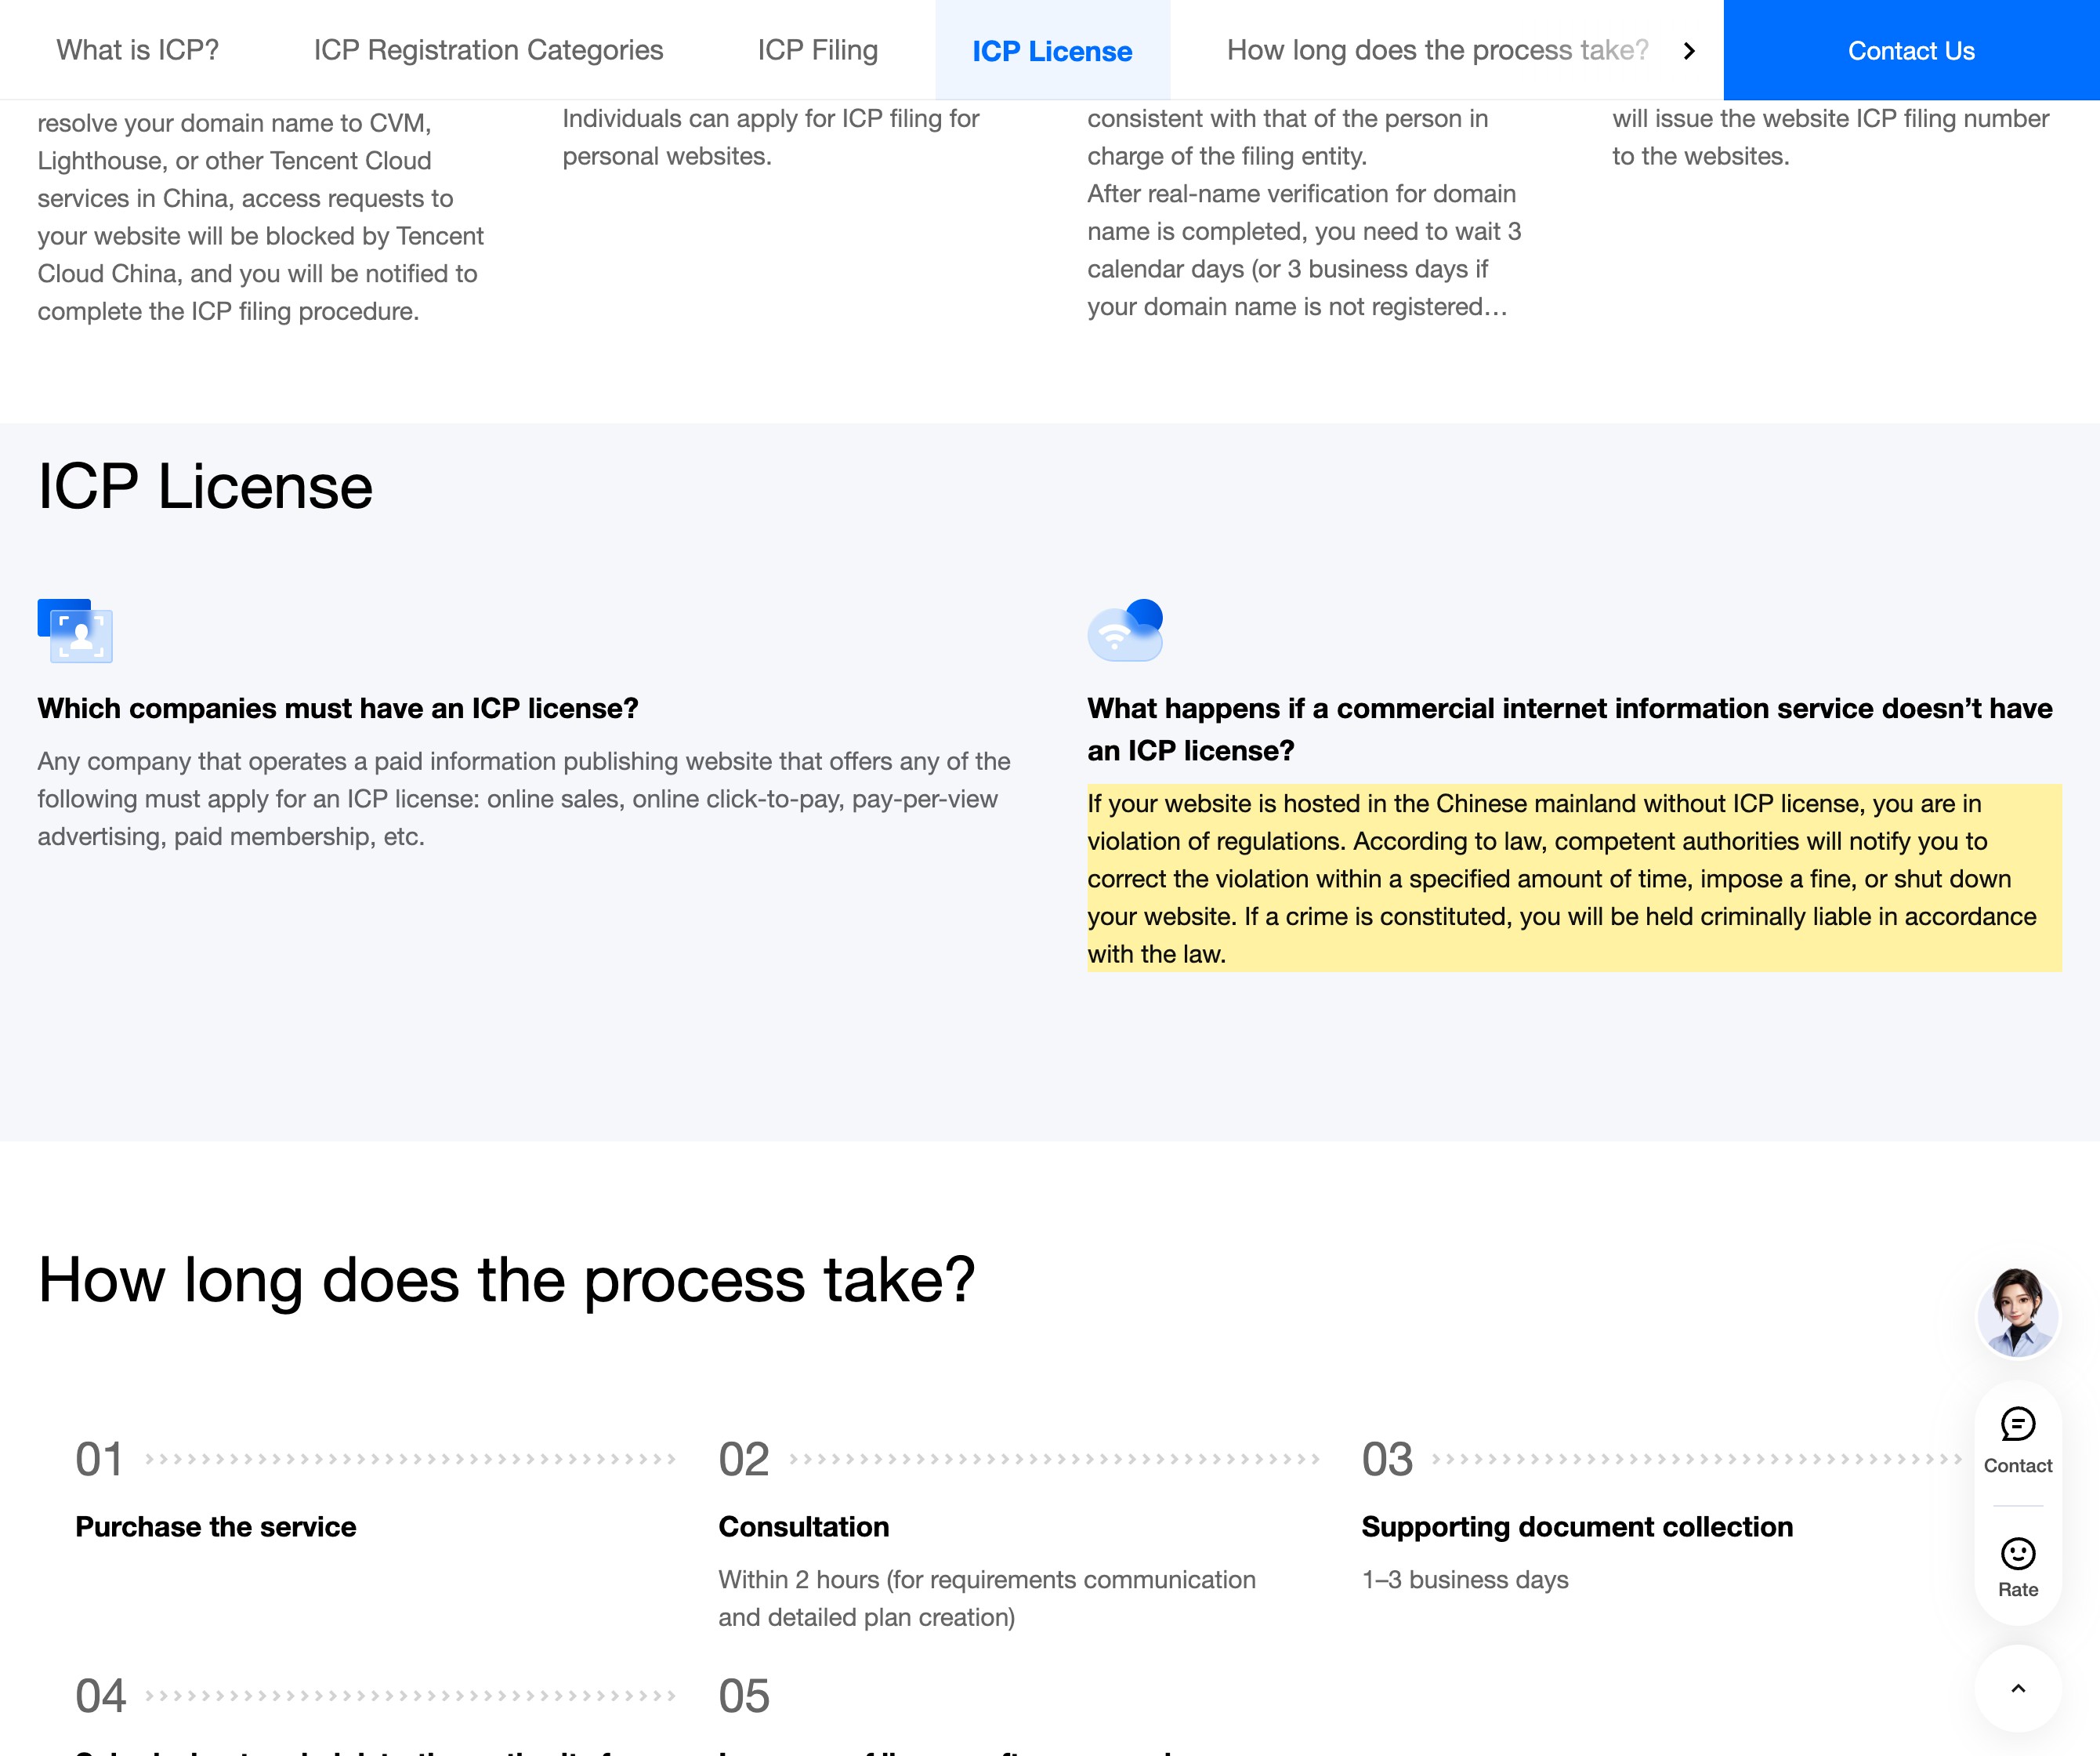Return to top with the up-arrow button
This screenshot has height=1756, width=2100.
pyautogui.click(x=2017, y=1688)
